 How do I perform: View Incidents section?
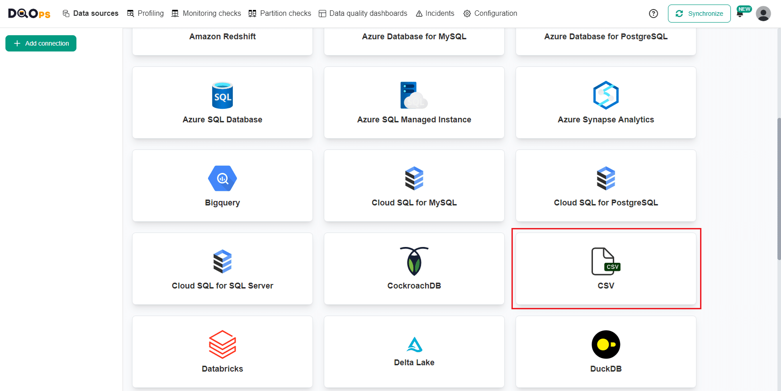pyautogui.click(x=435, y=14)
